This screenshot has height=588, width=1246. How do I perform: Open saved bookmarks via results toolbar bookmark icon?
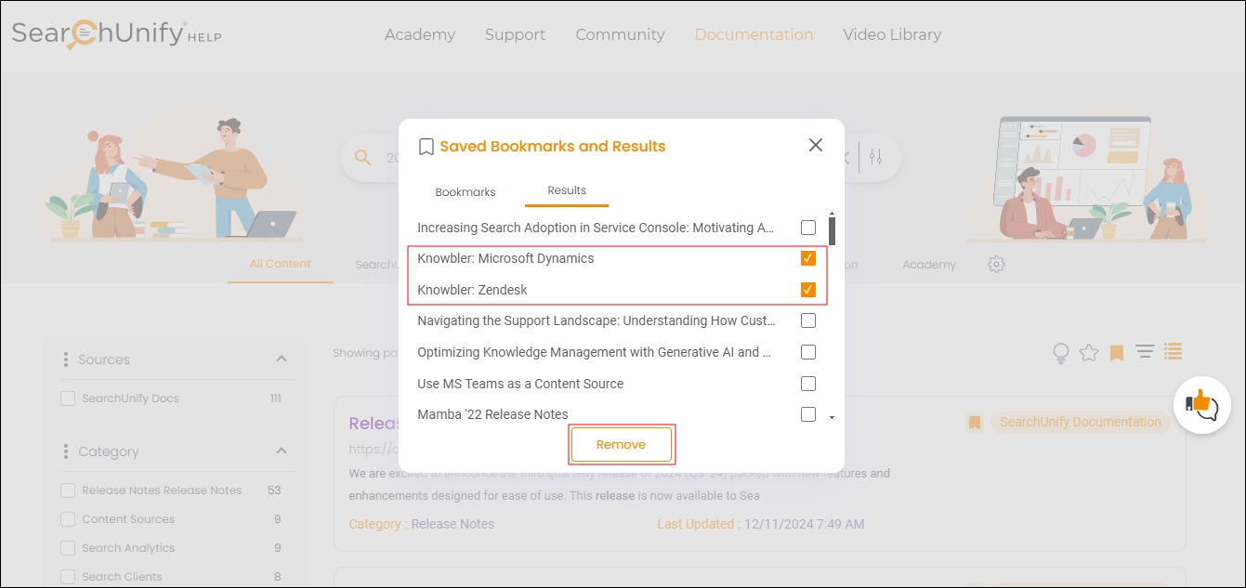tap(1117, 353)
